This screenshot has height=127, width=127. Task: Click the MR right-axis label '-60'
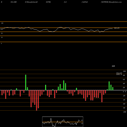point(124,104)
